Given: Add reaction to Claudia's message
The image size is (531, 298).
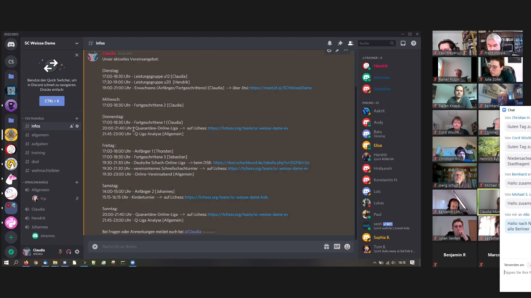Looking at the screenshot, I should pos(329,50).
